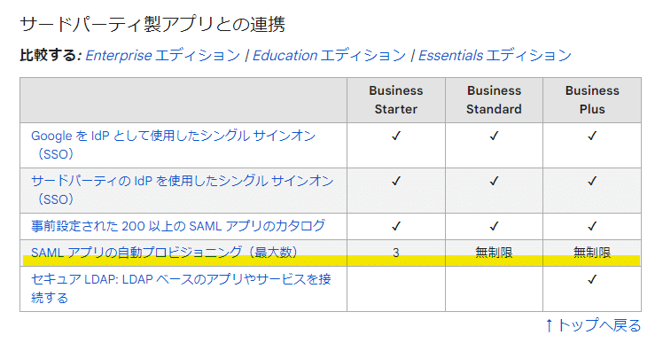663x343 pixels.
Task: Click the value 3 in provisioning row
Action: (396, 253)
